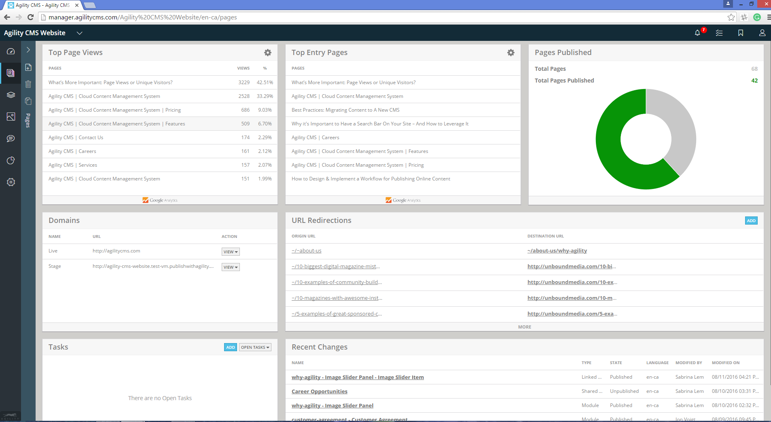Open the dashboard gauge icon in sidebar
The image size is (771, 422).
click(x=11, y=51)
